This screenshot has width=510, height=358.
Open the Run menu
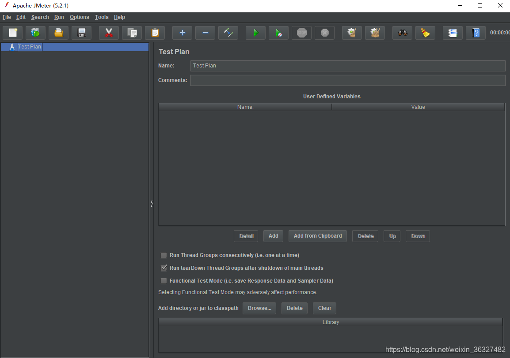coord(59,17)
